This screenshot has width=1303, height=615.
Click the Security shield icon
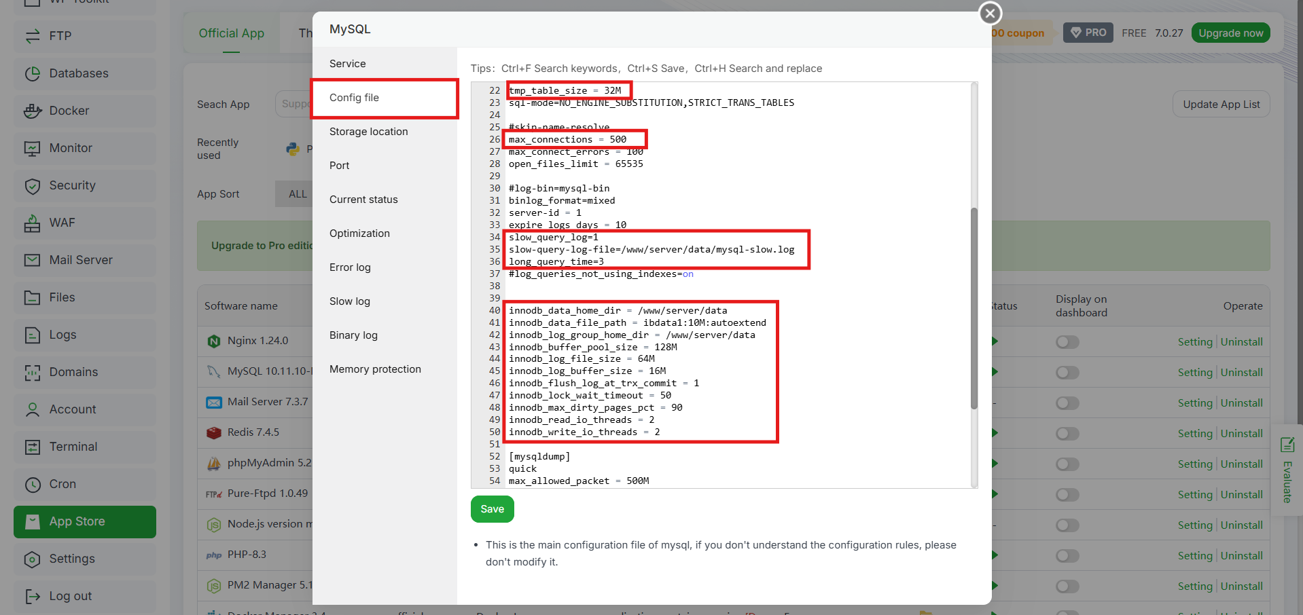click(32, 185)
